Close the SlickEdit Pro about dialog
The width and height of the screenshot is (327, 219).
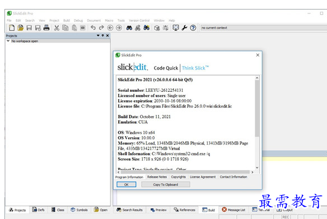258,55
